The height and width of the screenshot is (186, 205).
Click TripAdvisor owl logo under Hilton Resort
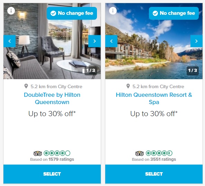click(x=140, y=154)
